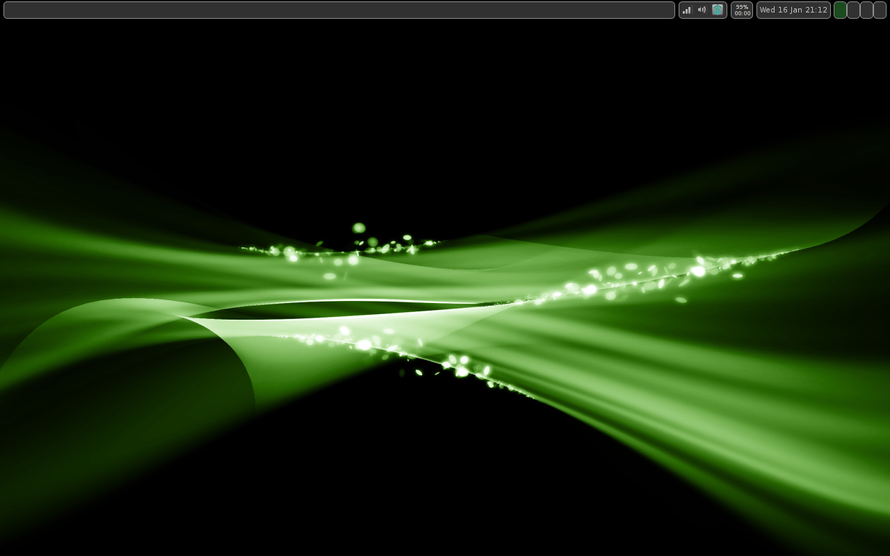This screenshot has height=556, width=890.
Task: Click the system tray box border beside network icon
Action: click(x=680, y=10)
